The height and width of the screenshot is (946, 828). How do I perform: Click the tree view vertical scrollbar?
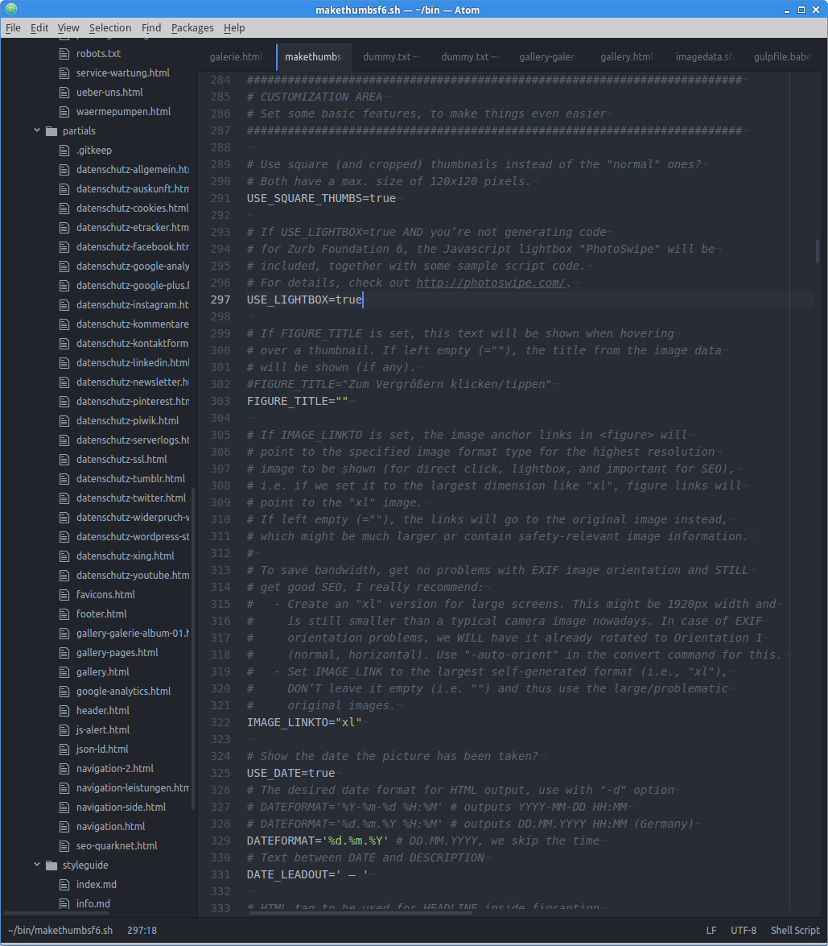tap(192, 644)
